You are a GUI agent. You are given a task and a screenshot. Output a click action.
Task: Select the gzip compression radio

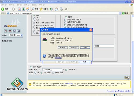(53, 73)
